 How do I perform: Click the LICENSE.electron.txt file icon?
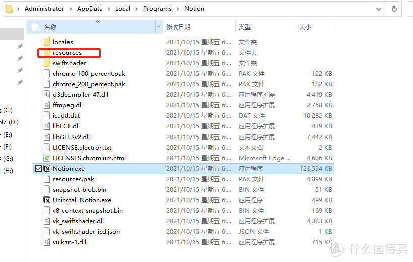(x=47, y=148)
